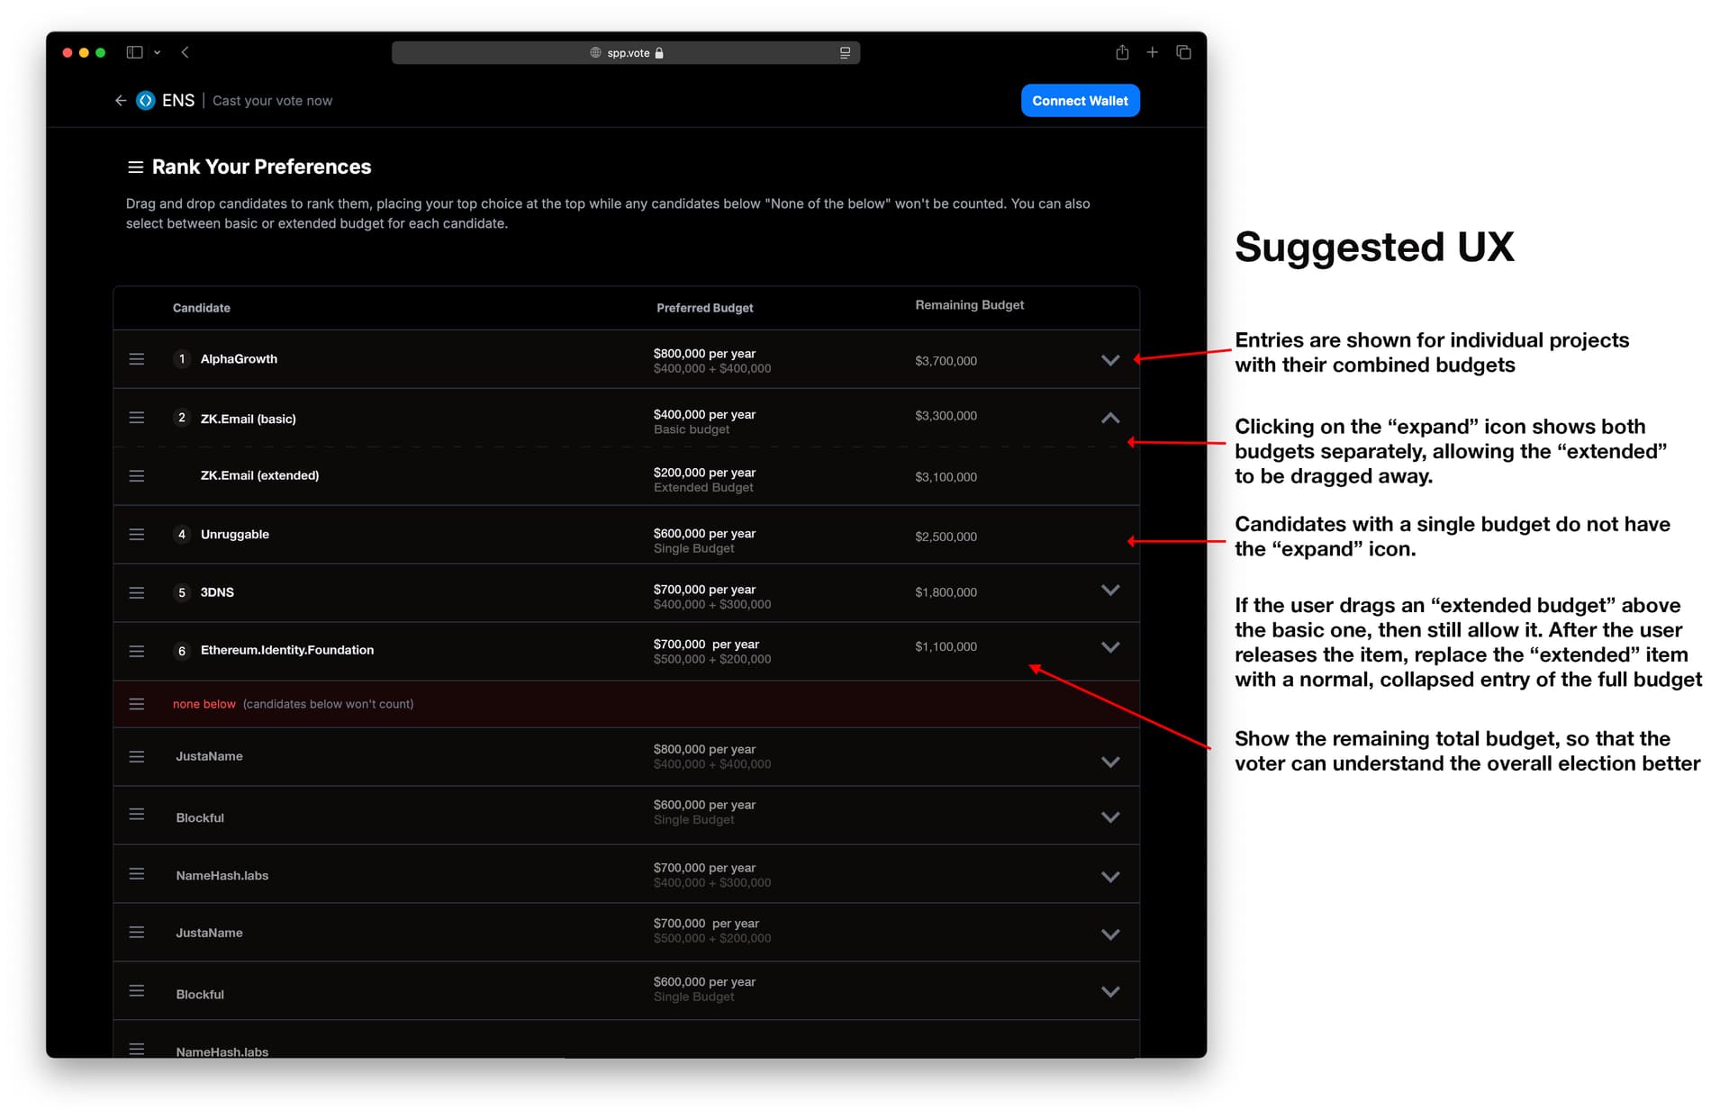Grab the $700,000 JustaName drag handle
Screen dimensions: 1729x1119
coord(137,933)
